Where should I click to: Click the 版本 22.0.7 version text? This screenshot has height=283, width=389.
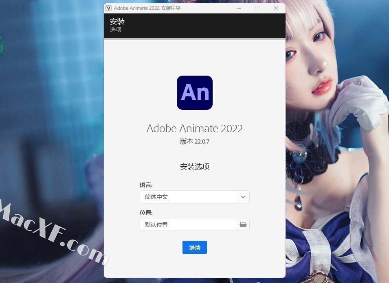pos(195,141)
